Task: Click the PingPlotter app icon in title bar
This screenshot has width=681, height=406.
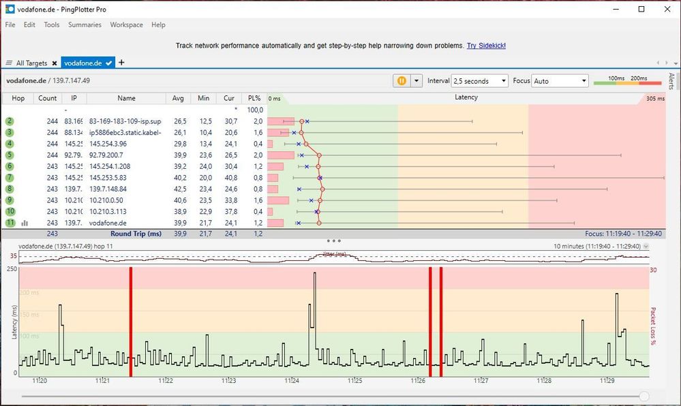Action: (x=10, y=10)
